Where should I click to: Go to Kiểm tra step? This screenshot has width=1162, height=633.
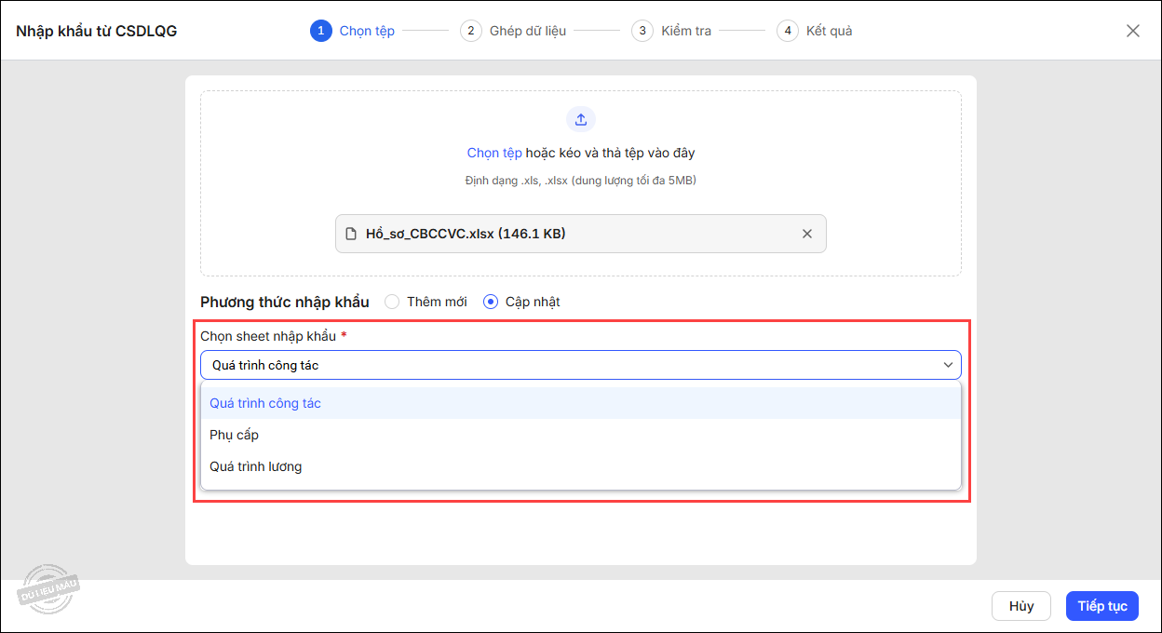click(686, 31)
